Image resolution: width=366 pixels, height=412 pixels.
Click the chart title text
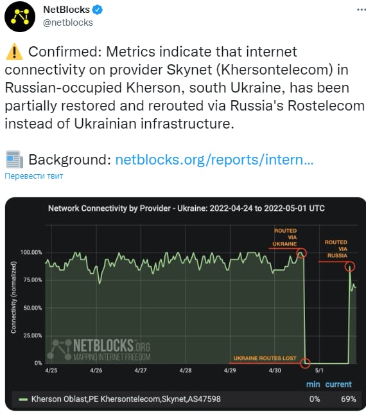coord(186,208)
